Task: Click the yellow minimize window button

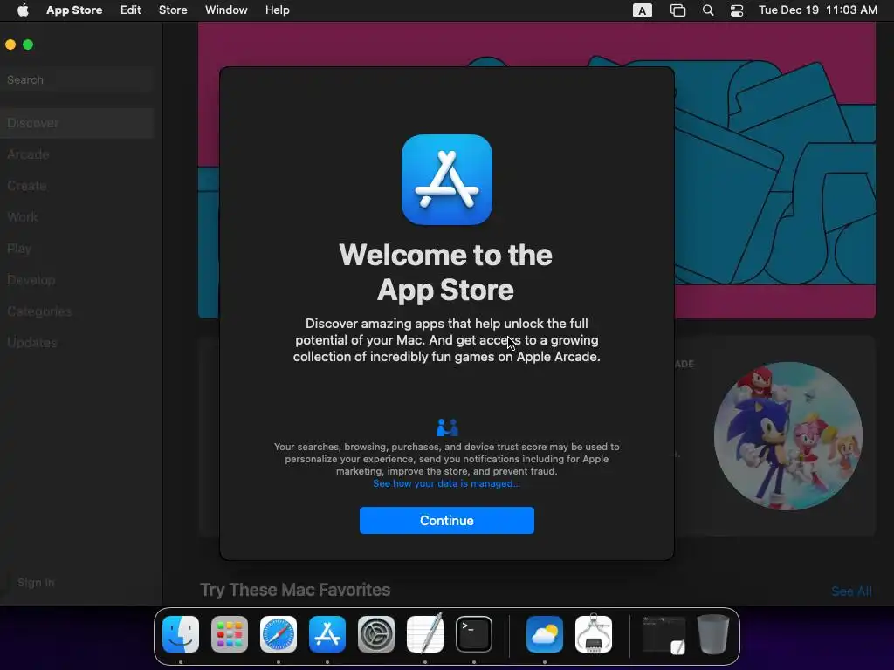Action: [x=10, y=44]
